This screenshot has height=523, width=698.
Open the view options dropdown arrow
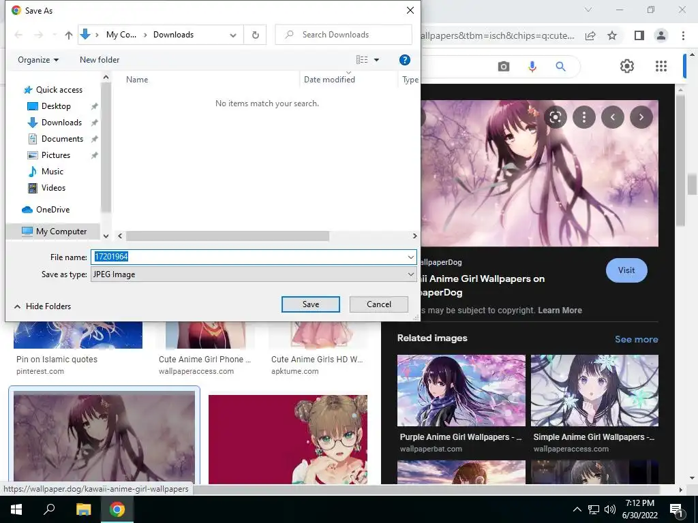[376, 60]
